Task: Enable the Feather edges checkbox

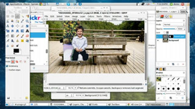Action: pos(7,70)
